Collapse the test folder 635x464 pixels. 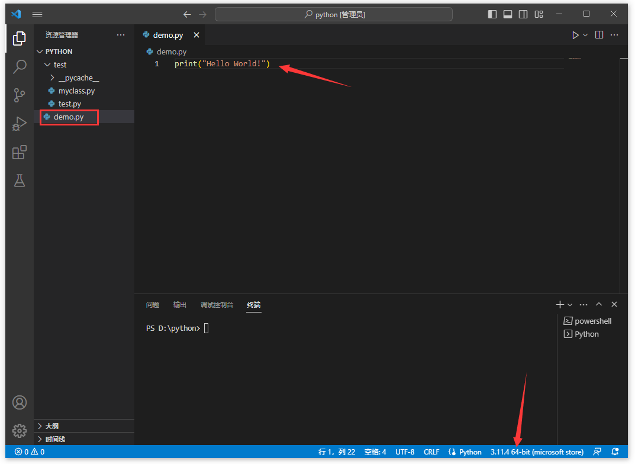coord(48,65)
